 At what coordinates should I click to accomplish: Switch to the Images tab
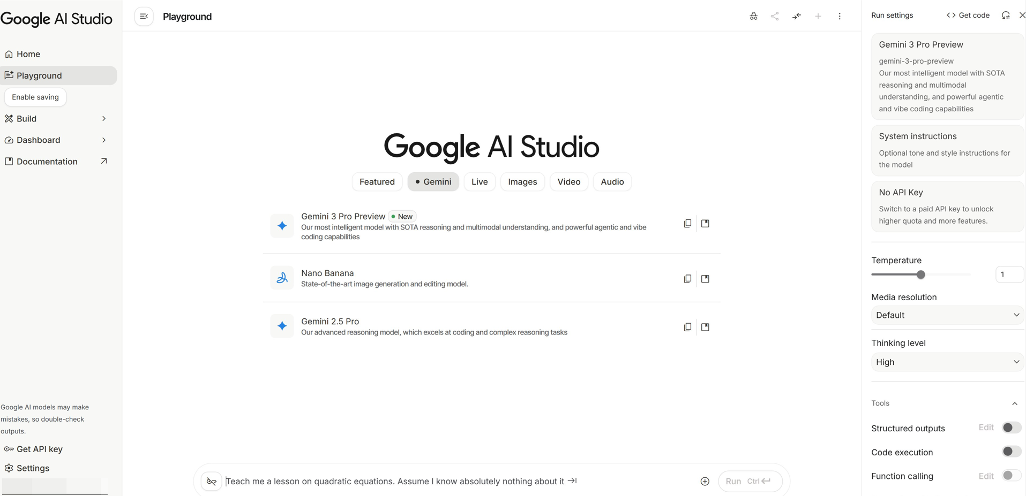pyautogui.click(x=522, y=181)
